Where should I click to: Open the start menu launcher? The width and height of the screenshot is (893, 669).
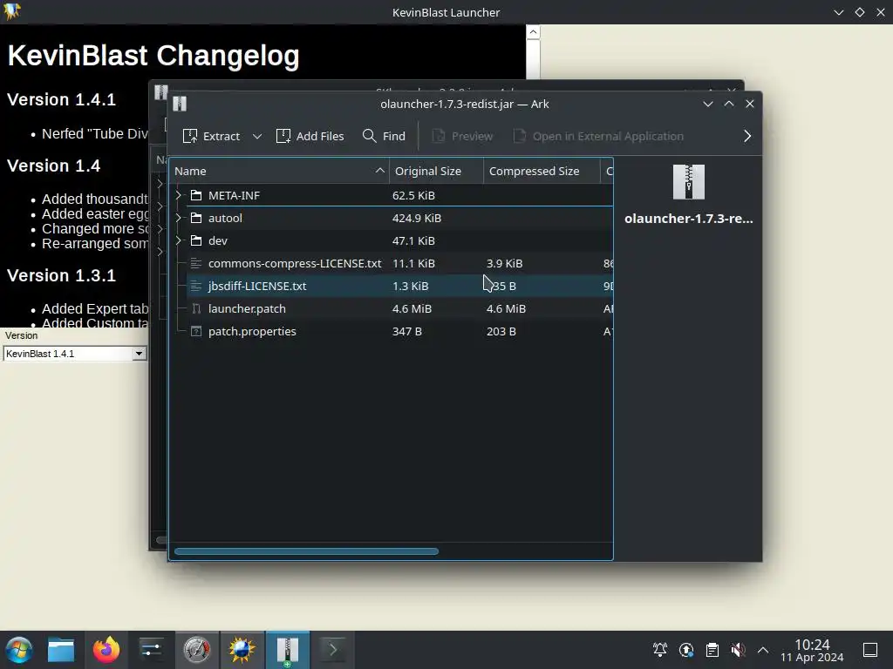[x=18, y=650]
